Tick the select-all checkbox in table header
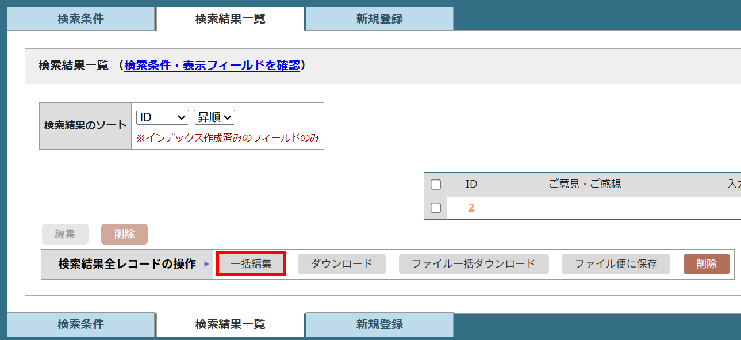The height and width of the screenshot is (340, 741). click(x=436, y=185)
